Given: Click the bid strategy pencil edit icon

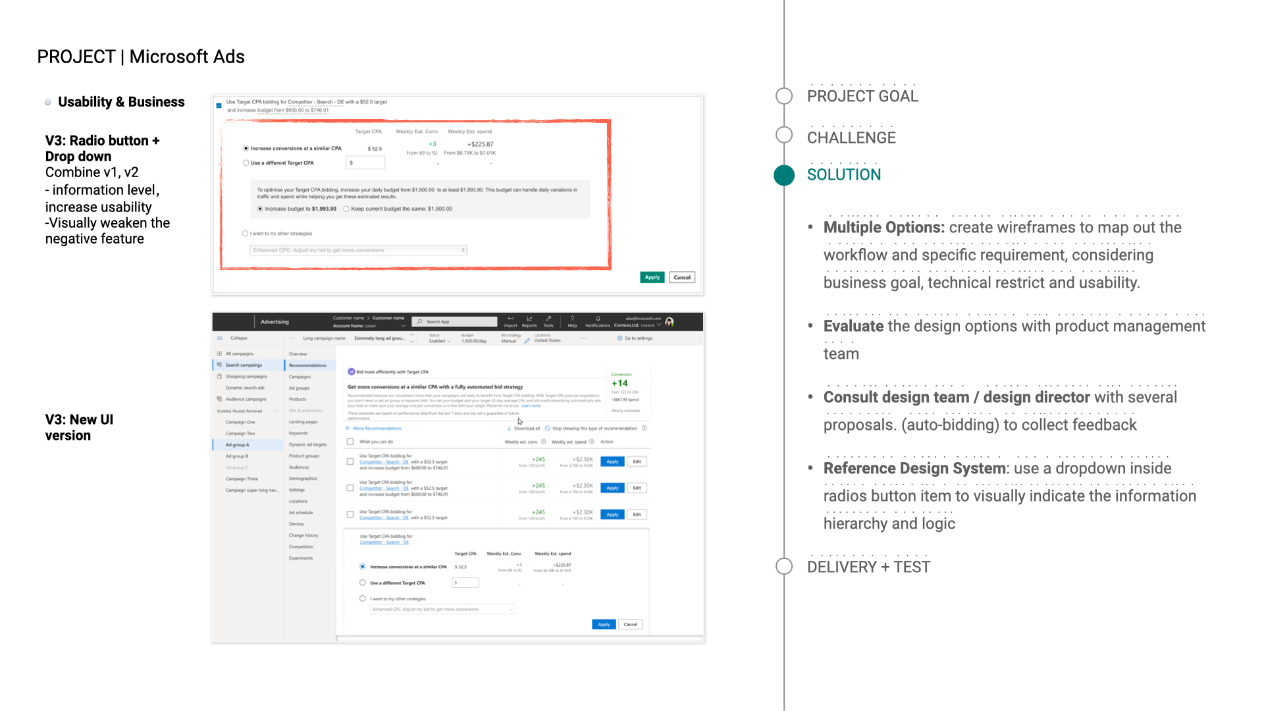Looking at the screenshot, I should coord(527,340).
